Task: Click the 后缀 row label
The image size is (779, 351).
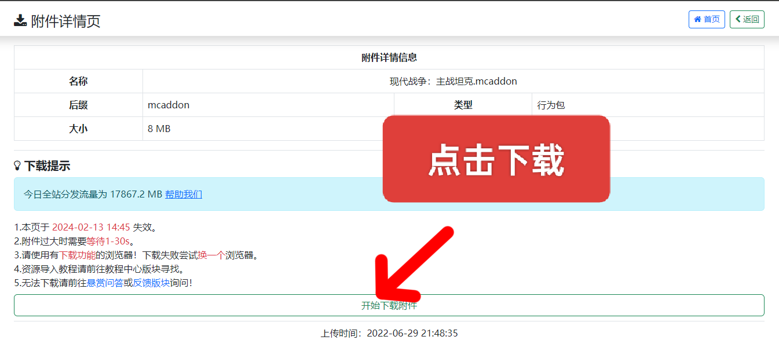Action: (x=78, y=105)
